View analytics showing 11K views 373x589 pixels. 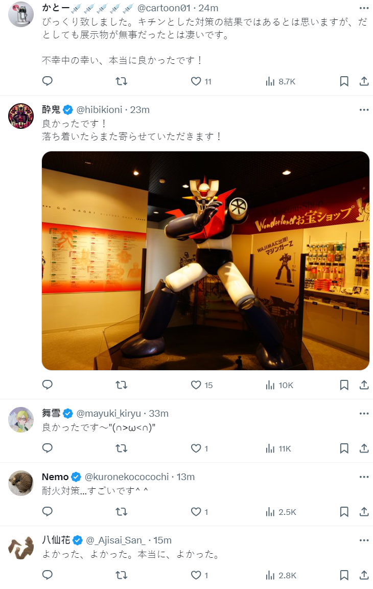point(278,448)
